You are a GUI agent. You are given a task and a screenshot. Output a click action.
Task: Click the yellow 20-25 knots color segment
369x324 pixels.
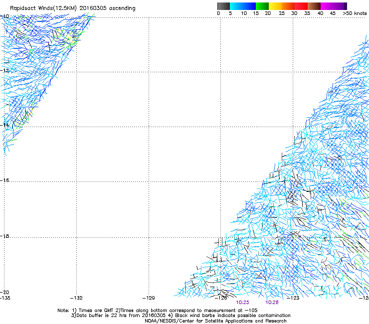click(275, 6)
